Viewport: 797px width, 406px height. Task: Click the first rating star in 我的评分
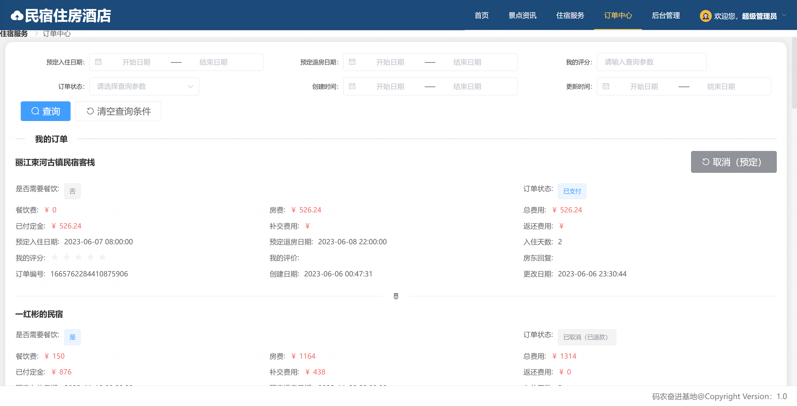[55, 257]
